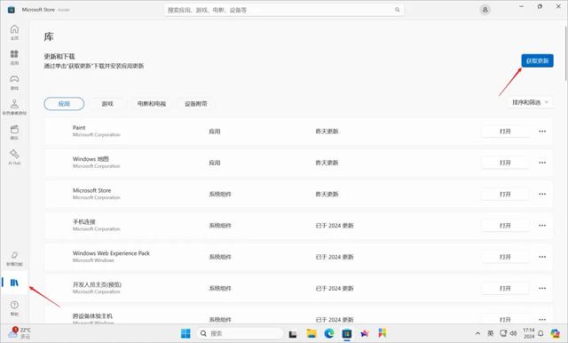
Task: Click 打开 (Open) for 开发人员主页(预览)
Action: (505, 288)
